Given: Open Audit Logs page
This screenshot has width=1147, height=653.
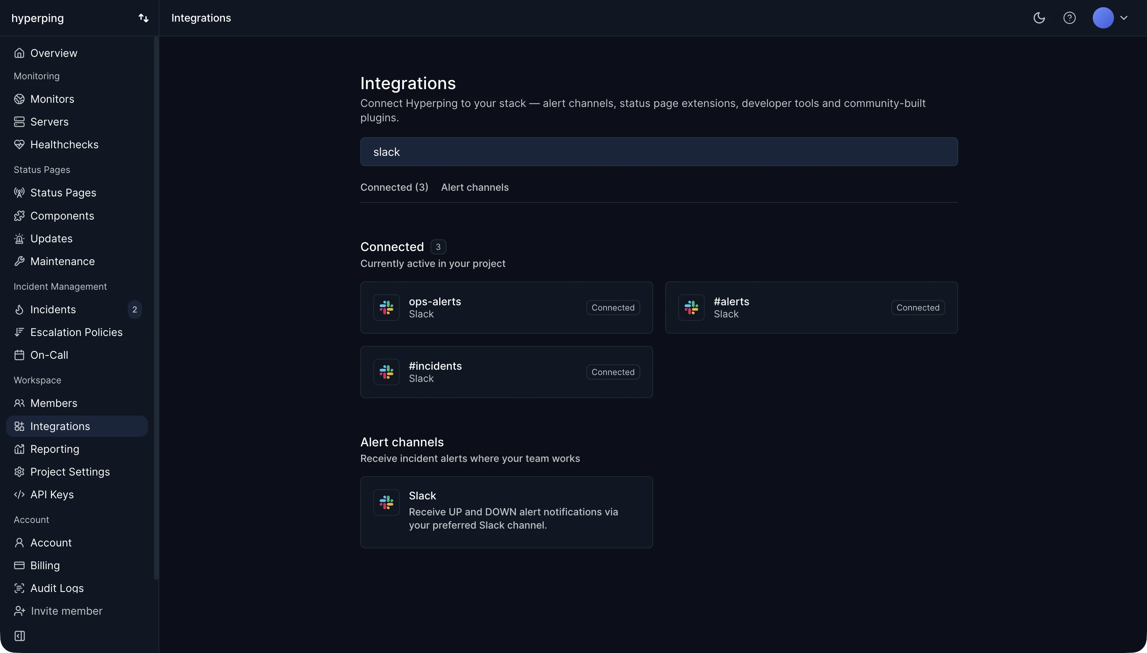Looking at the screenshot, I should point(77,588).
